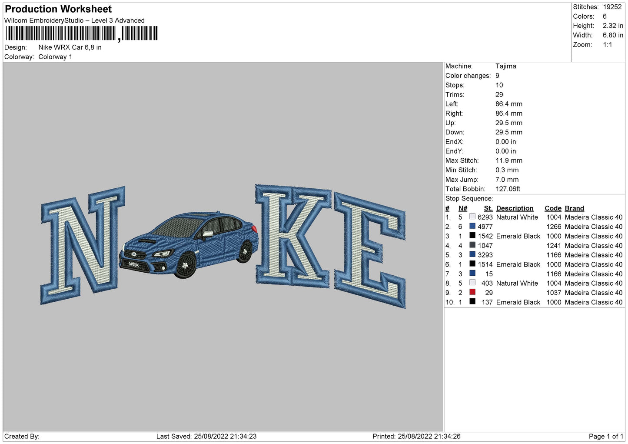Image resolution: width=628 pixels, height=444 pixels.
Task: Click the 'EndY:' label
Action: (454, 151)
